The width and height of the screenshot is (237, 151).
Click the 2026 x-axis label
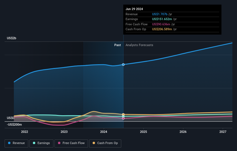point(183,132)
